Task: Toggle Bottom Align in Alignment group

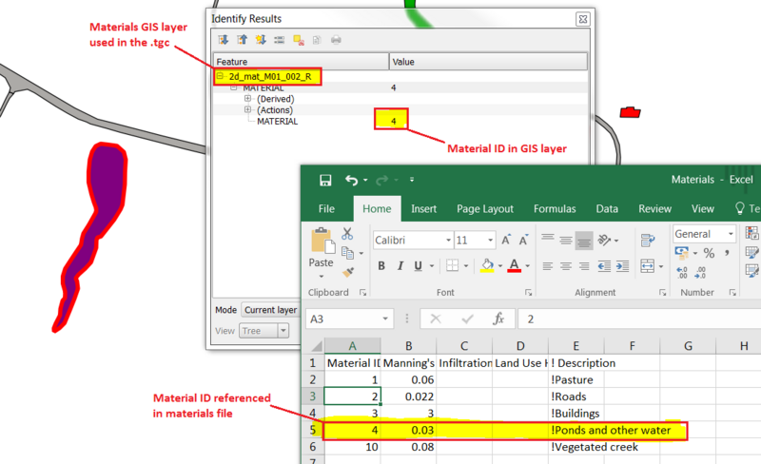Action: [x=584, y=240]
